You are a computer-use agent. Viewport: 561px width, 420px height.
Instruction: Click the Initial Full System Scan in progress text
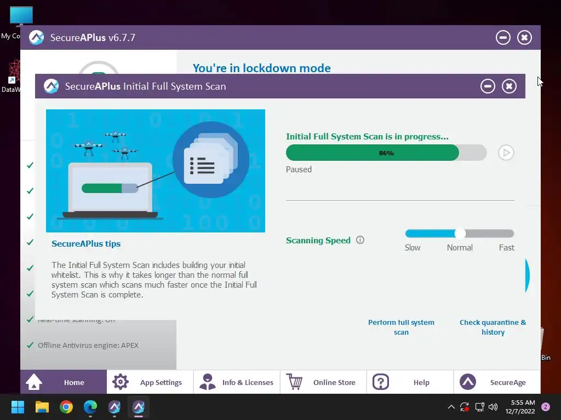(x=367, y=136)
